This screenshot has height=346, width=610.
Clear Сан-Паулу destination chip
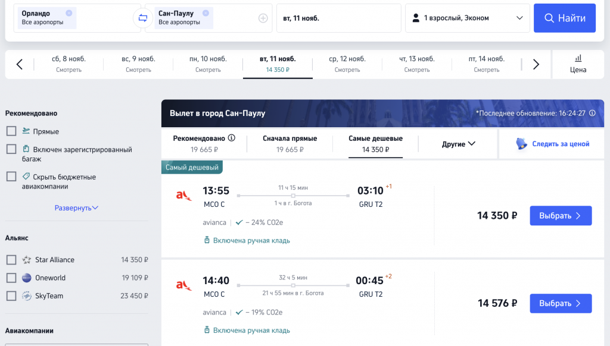click(x=206, y=13)
